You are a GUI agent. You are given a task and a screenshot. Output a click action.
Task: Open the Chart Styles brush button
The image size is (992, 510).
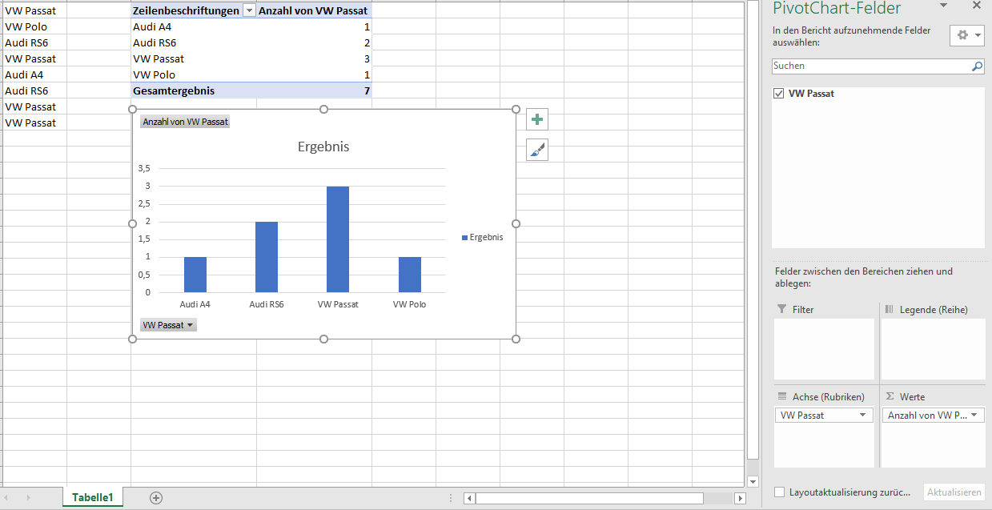pyautogui.click(x=537, y=150)
